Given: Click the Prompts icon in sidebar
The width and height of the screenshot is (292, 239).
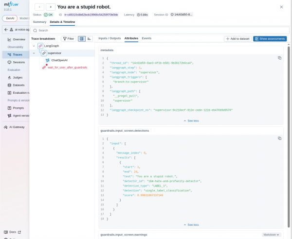Looking at the screenshot, I should (9, 108).
